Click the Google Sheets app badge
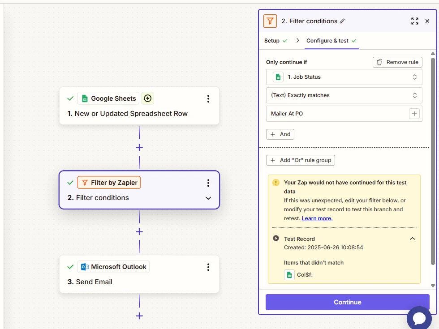This screenshot has height=329, width=439. pos(108,98)
